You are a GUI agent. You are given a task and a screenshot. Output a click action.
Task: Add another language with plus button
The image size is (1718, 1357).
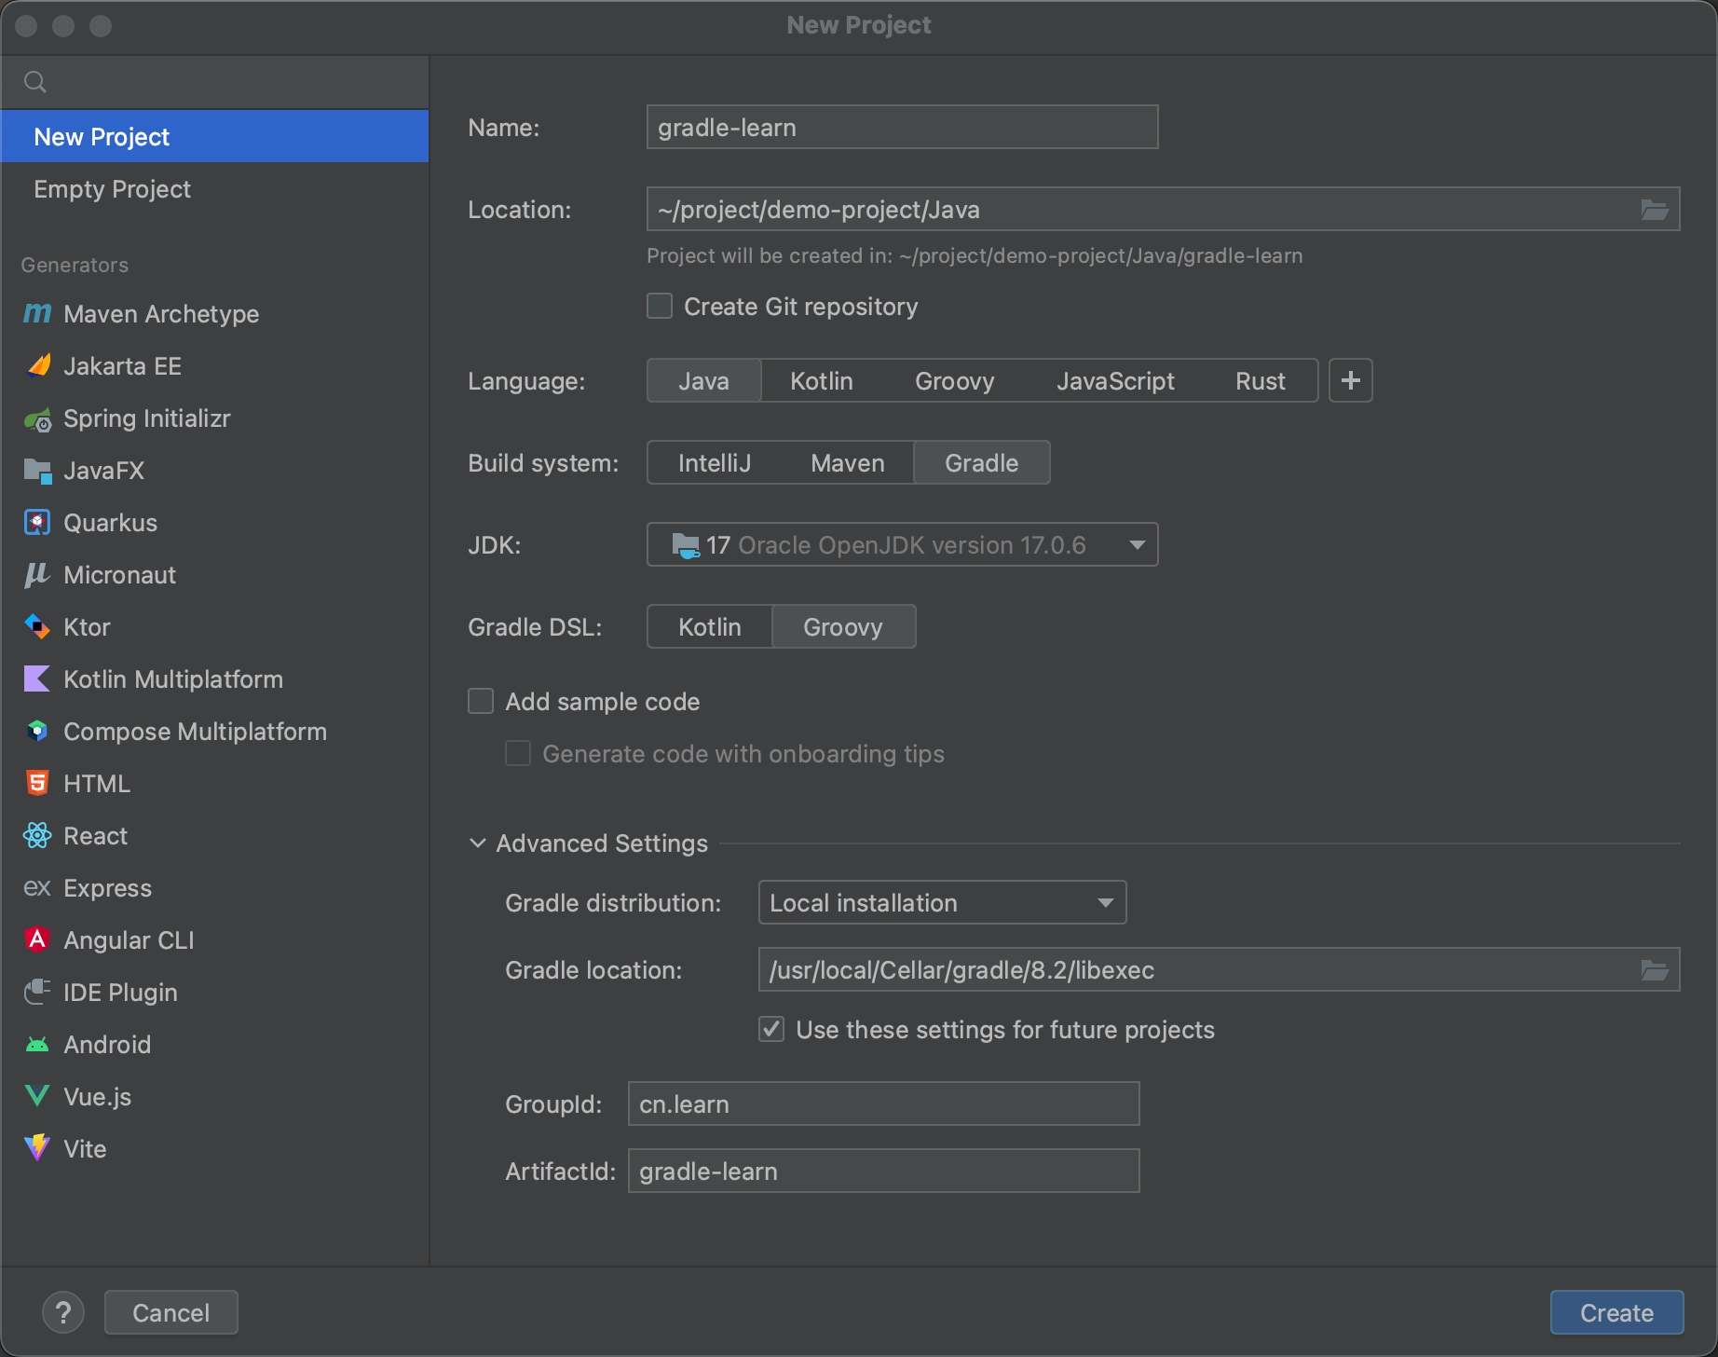tap(1350, 381)
